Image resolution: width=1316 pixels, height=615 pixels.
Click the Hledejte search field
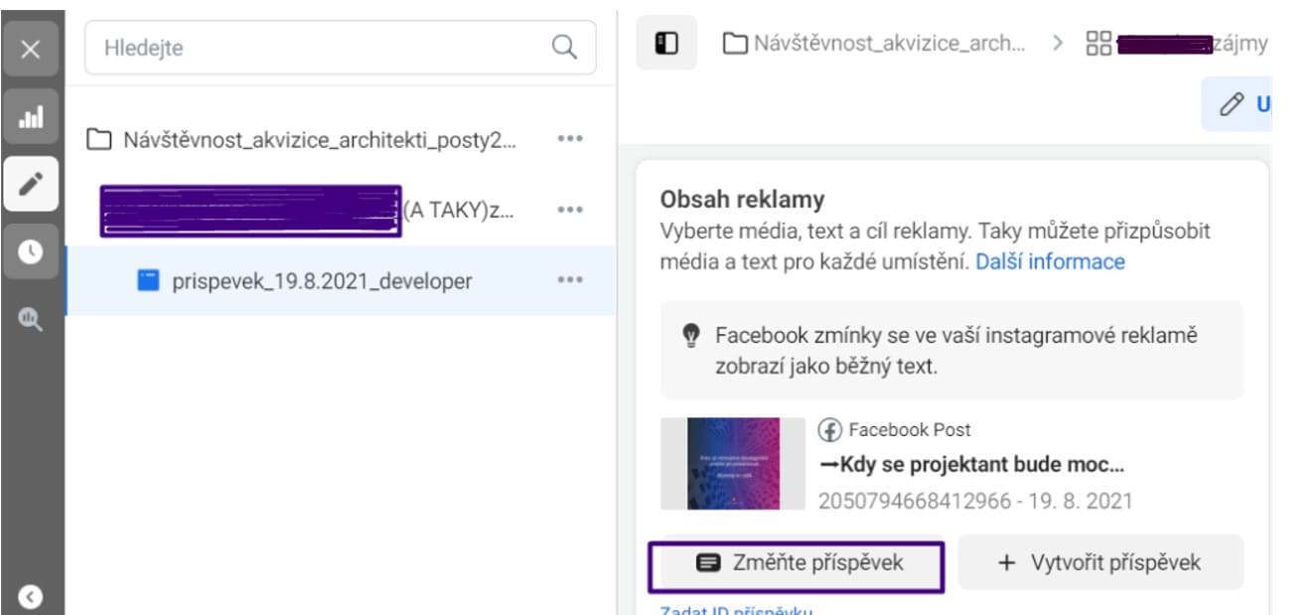(323, 48)
